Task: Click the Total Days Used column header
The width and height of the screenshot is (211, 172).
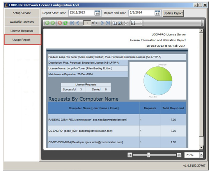Action: (173, 108)
